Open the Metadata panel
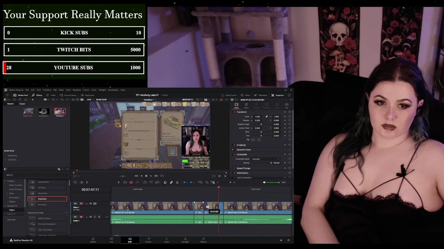 261,95
